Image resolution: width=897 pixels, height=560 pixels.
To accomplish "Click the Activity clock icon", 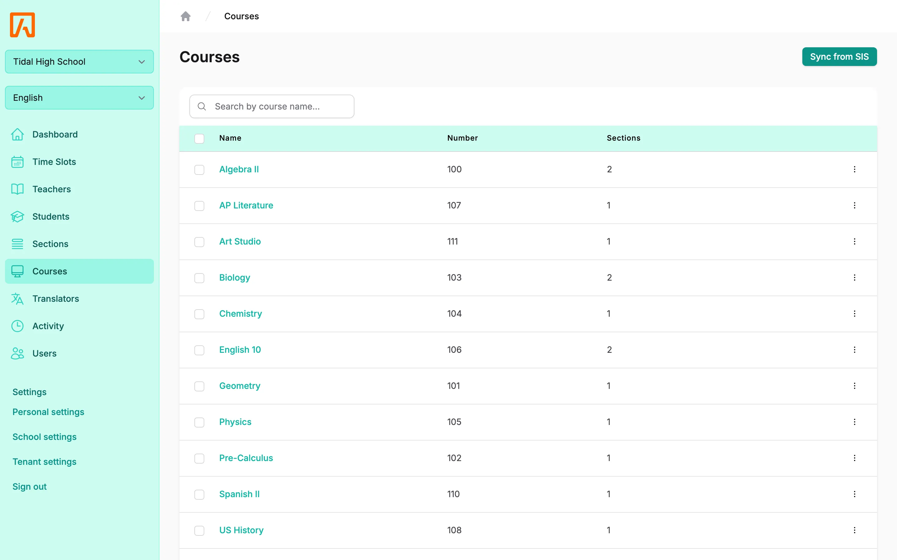I will [17, 326].
